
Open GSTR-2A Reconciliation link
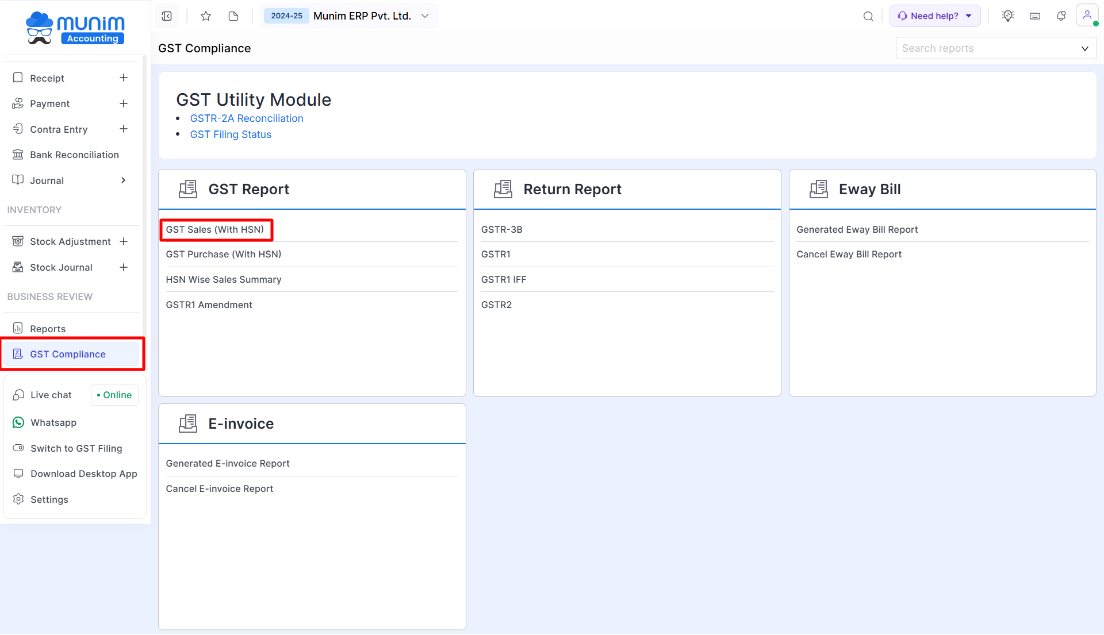pyautogui.click(x=247, y=118)
